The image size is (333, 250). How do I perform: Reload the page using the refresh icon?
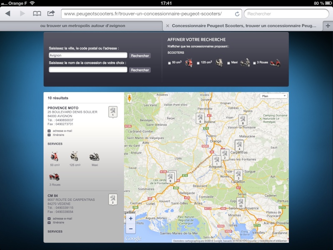tap(237, 14)
